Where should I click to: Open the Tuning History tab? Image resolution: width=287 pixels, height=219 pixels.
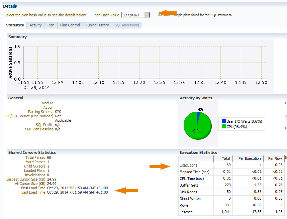[97, 25]
